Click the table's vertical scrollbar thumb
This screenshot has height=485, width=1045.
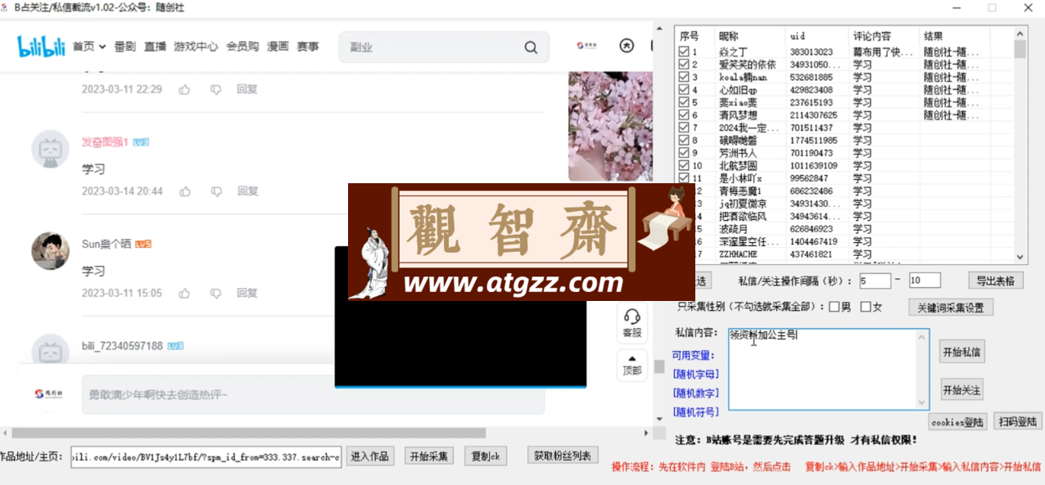coord(1020,49)
